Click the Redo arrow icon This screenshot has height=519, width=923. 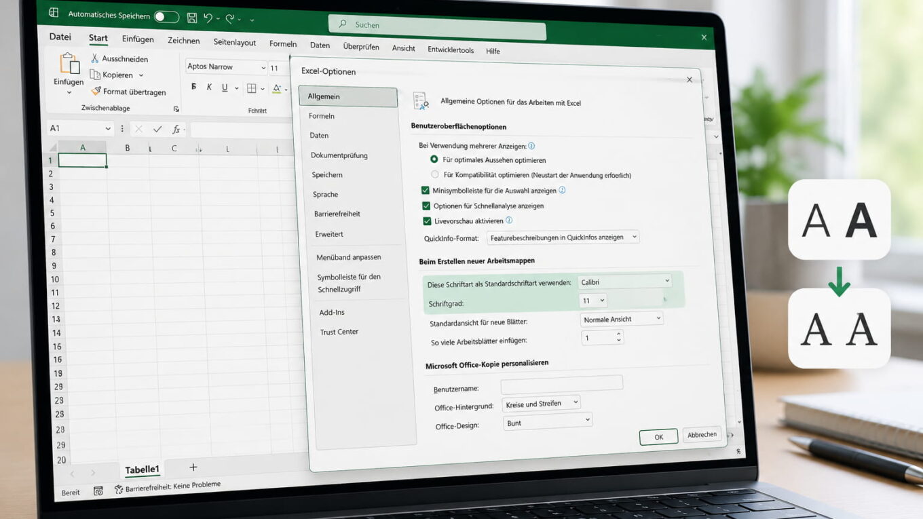point(230,19)
